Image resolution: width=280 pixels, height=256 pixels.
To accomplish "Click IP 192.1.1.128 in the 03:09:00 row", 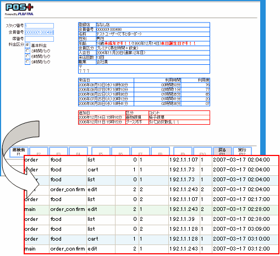I will click(184, 229).
